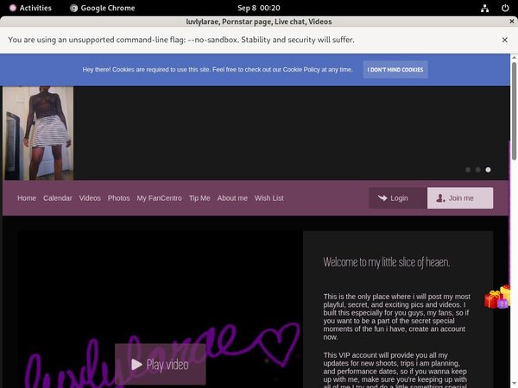Screen dimensions: 518x388
Task: Click the Login button
Action: click(397, 198)
